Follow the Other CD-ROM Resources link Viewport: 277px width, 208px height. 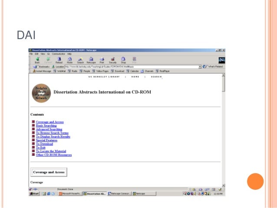click(54, 155)
